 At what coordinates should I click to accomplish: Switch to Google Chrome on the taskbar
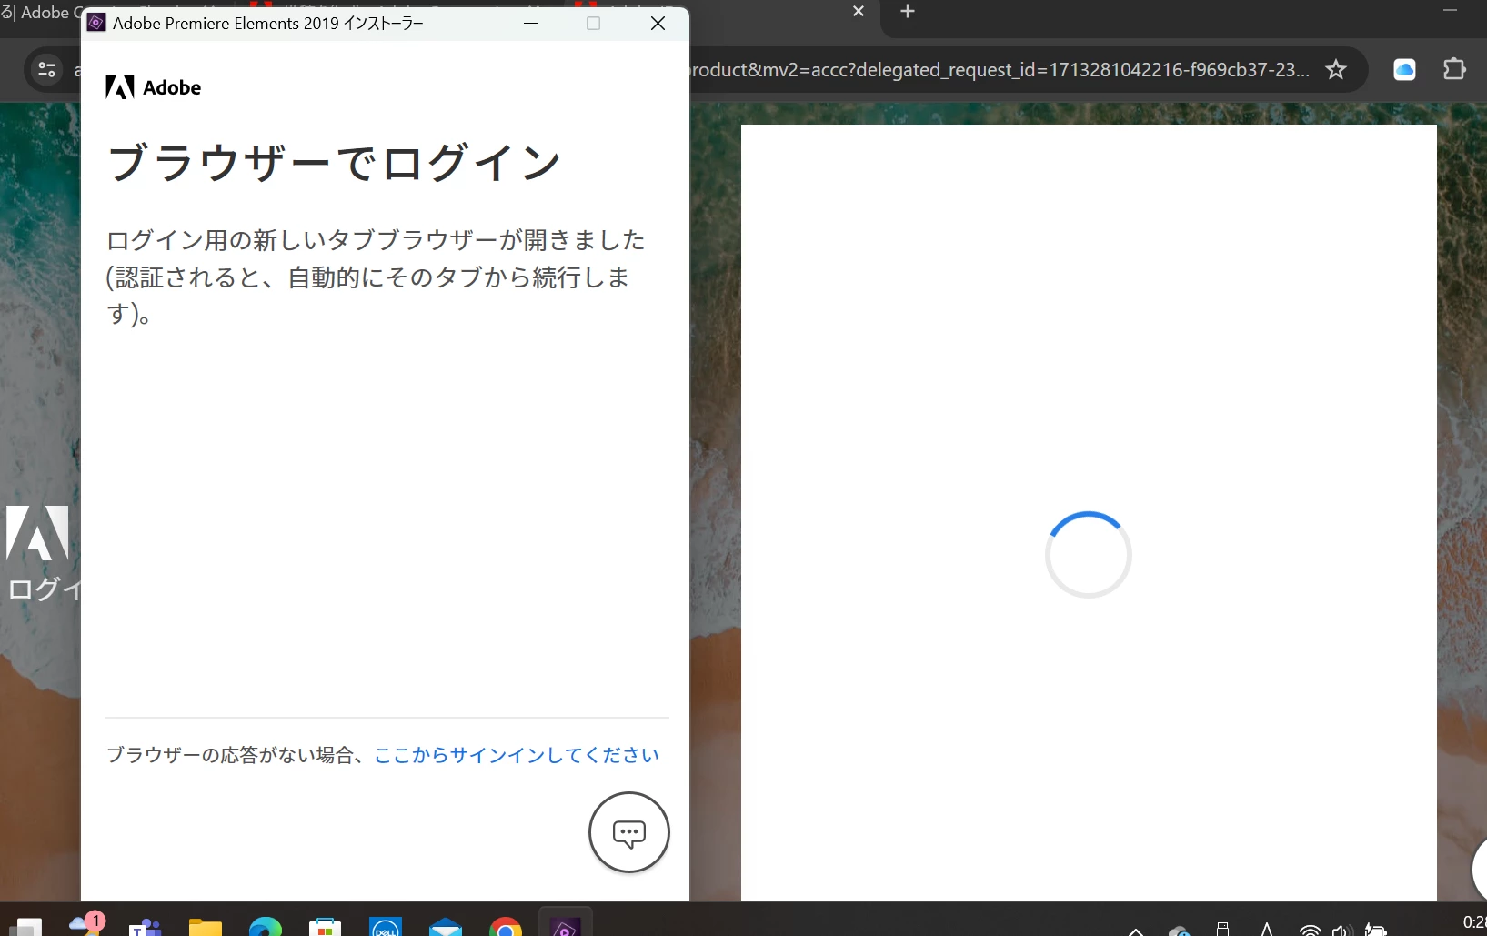point(506,926)
